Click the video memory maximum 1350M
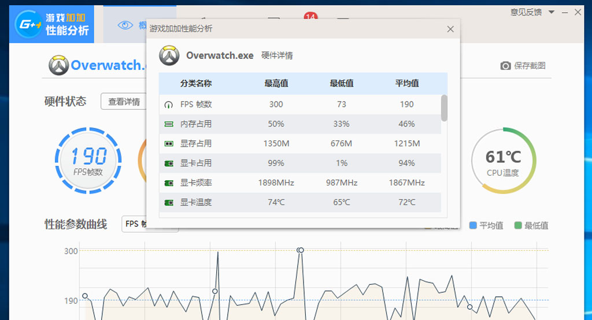 point(276,144)
